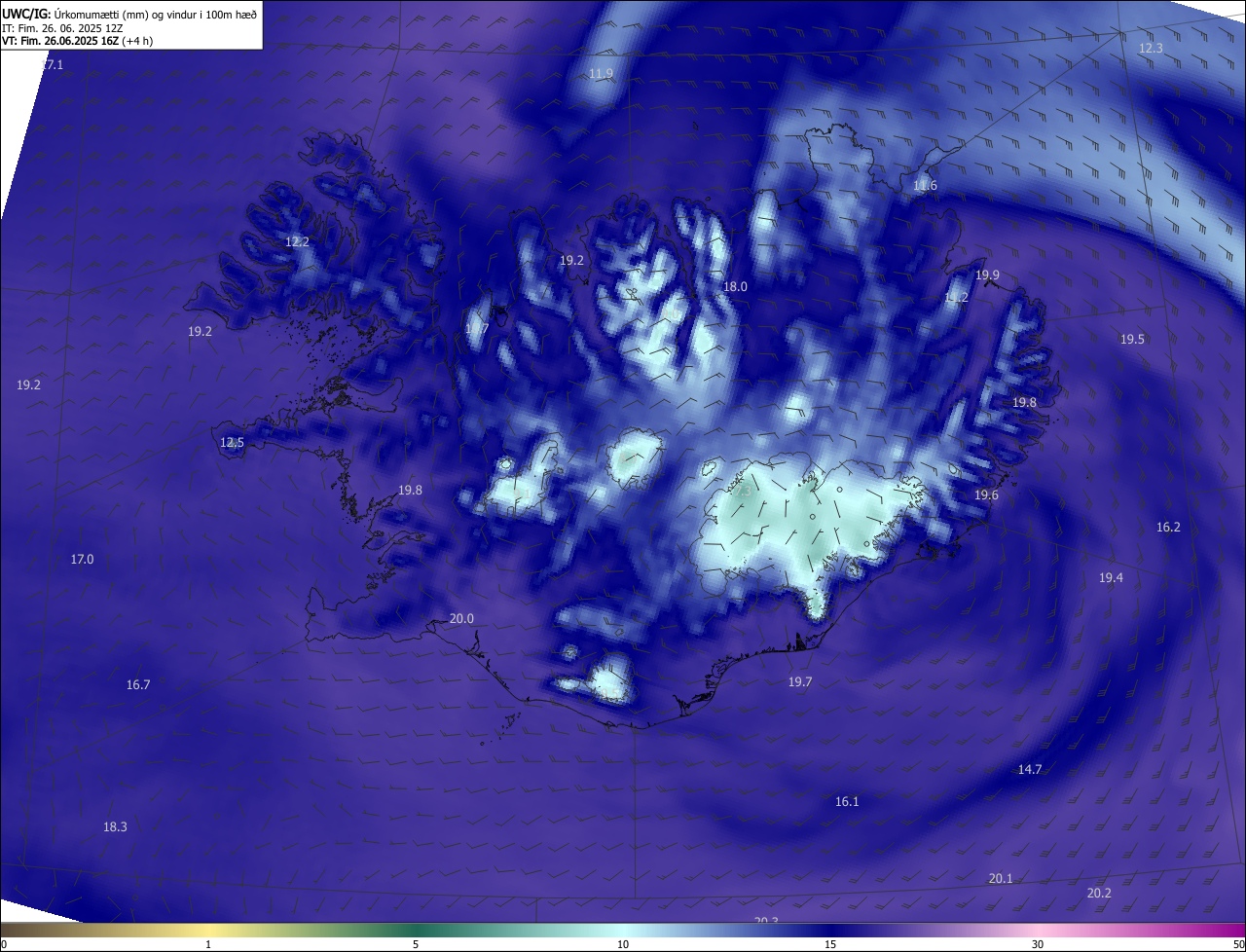Image resolution: width=1246 pixels, height=952 pixels.
Task: Click the title line 'UWC/IG: Úrkomumætti (mm) og vindur'
Action: [x=130, y=14]
